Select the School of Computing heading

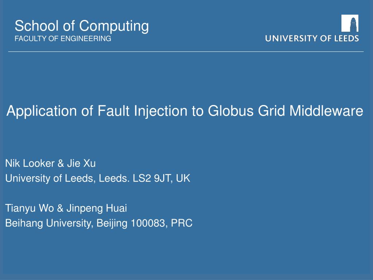pos(82,26)
